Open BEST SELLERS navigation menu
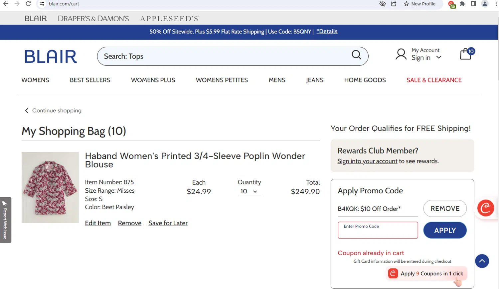 coord(90,80)
